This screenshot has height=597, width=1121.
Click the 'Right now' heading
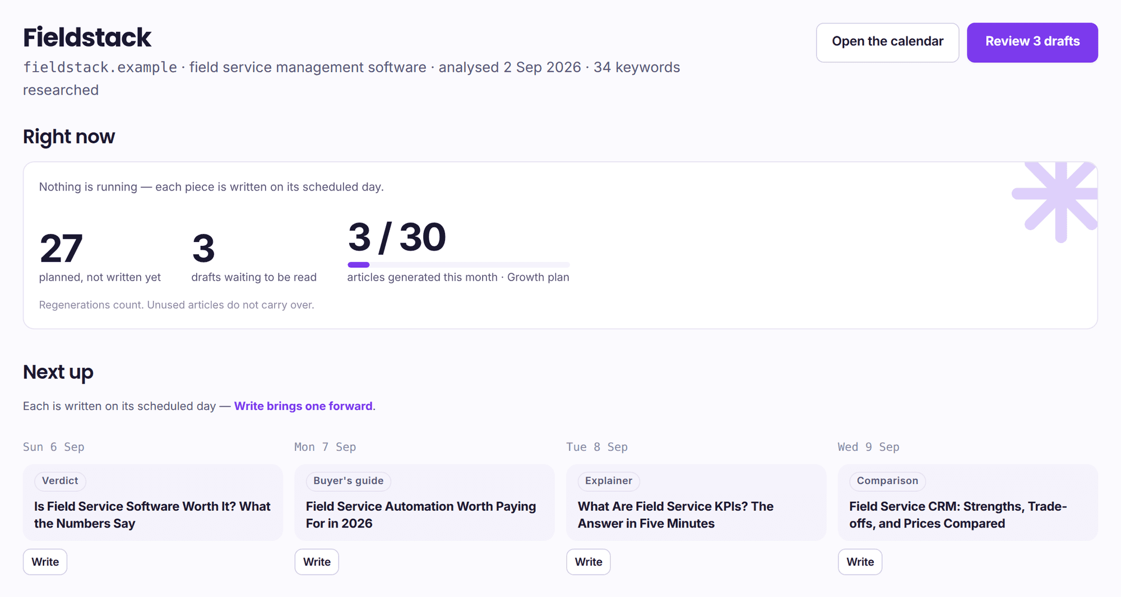[69, 137]
